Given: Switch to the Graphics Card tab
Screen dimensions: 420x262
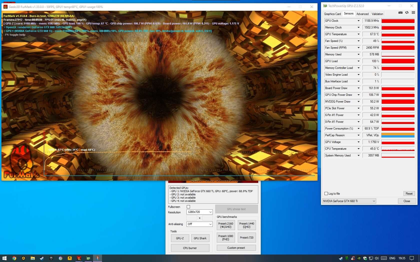Looking at the screenshot, I should click(x=332, y=14).
